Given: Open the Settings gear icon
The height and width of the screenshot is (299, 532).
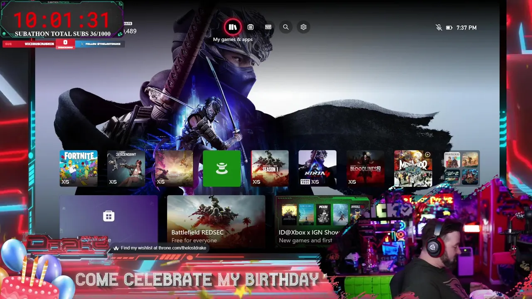Looking at the screenshot, I should point(303,27).
